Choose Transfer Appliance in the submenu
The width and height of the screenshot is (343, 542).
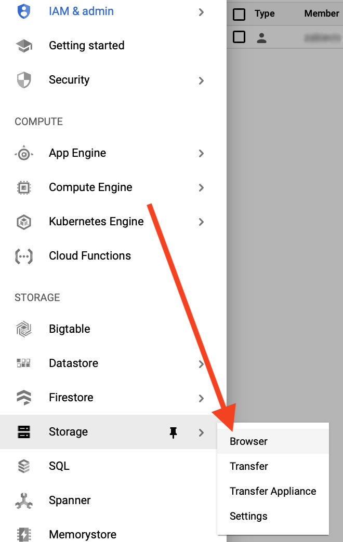pos(273,491)
